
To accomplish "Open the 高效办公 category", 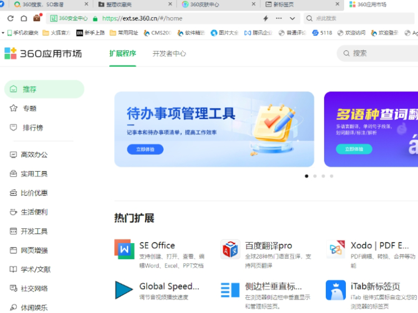I will click(28, 155).
